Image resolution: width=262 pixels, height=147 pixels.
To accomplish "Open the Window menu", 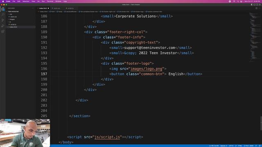I will click(x=58, y=1).
